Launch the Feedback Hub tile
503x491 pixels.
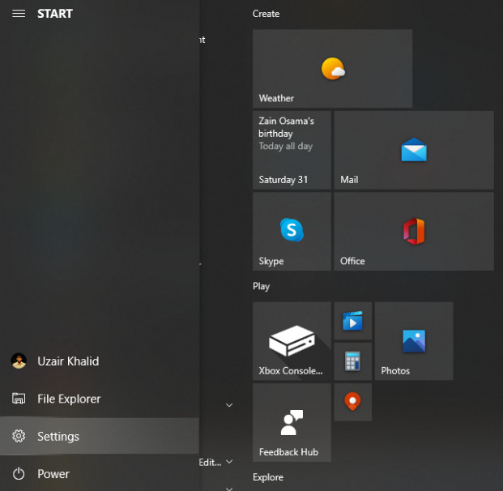pos(292,422)
